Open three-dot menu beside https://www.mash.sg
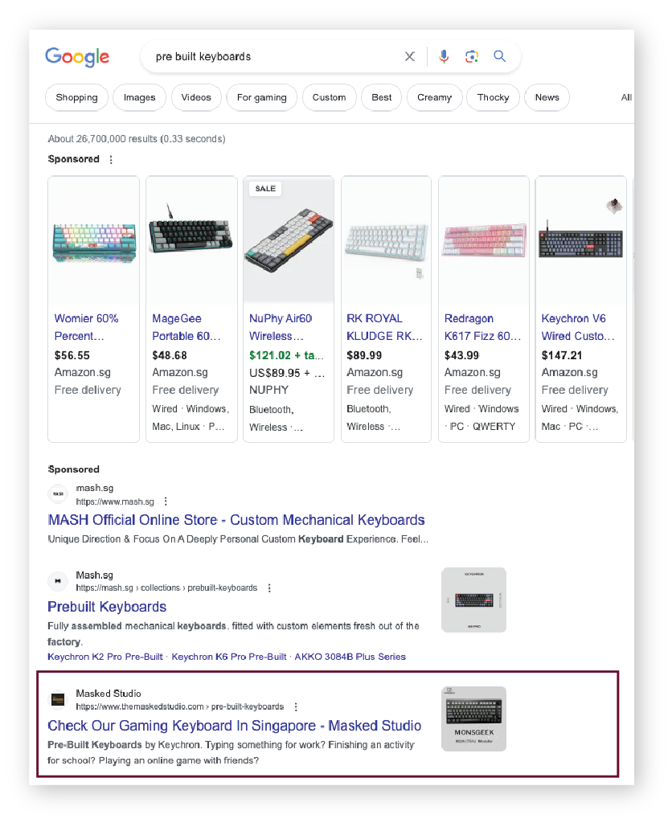Viewport: 672px width, 823px height. (166, 502)
